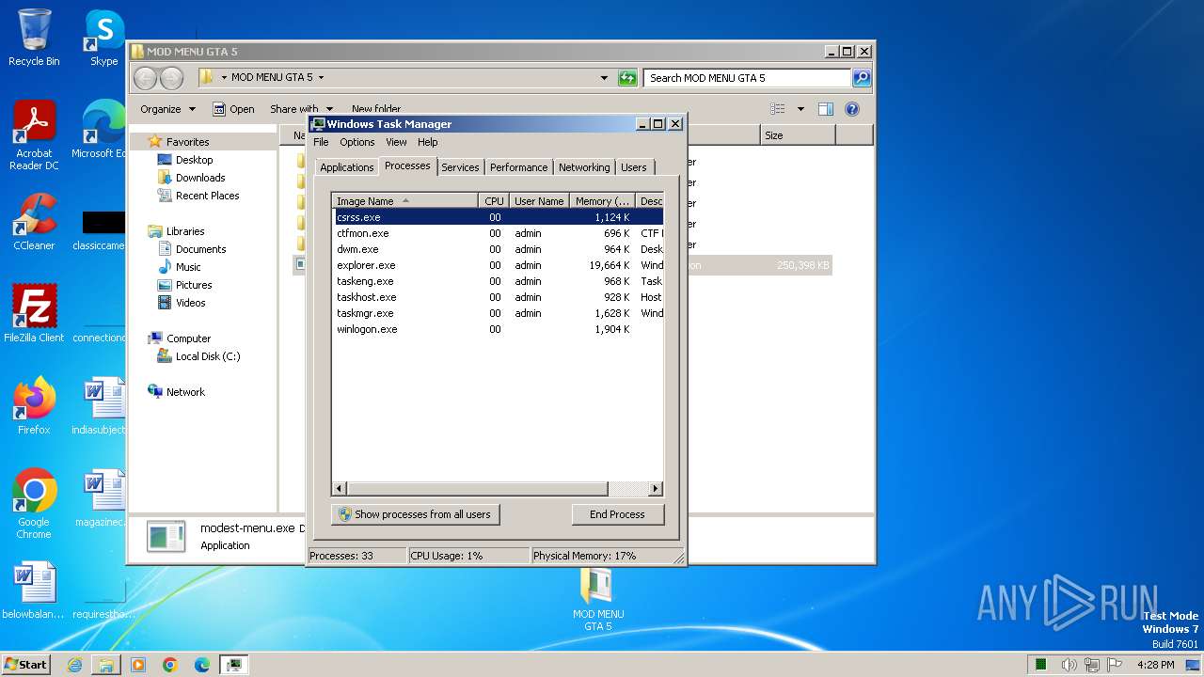Open the belowbalan Word document icon
1204x677 pixels.
click(x=34, y=590)
